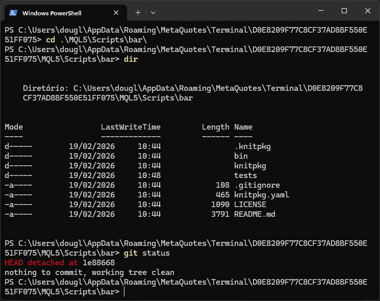
Task: Click the command prompt input cursor
Action: pyautogui.click(x=124, y=292)
